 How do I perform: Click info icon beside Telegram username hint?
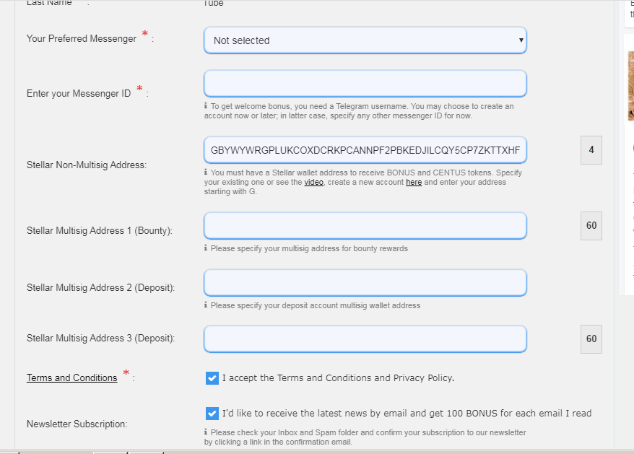tap(206, 106)
